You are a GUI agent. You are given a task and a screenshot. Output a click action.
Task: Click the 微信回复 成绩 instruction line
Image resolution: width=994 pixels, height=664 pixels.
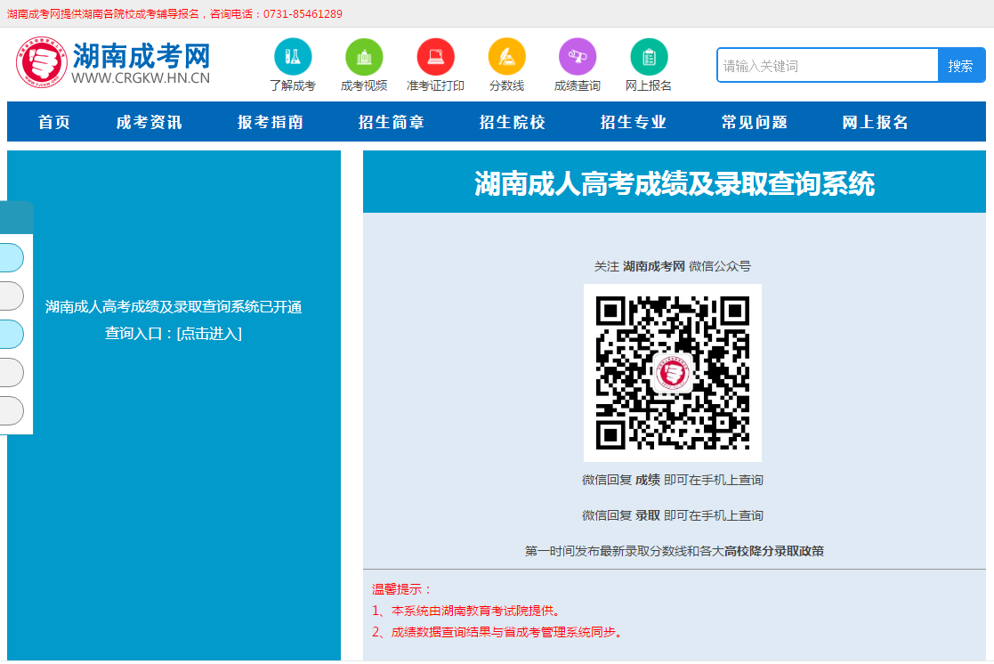coord(673,480)
